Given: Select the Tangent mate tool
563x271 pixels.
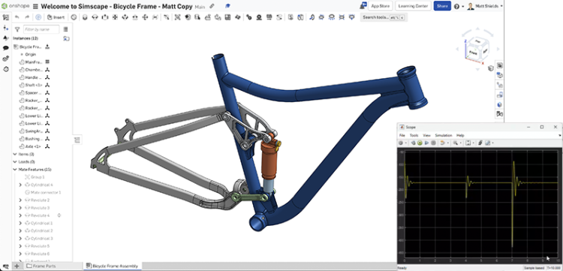Looking at the screenshot, I should click(166, 17).
